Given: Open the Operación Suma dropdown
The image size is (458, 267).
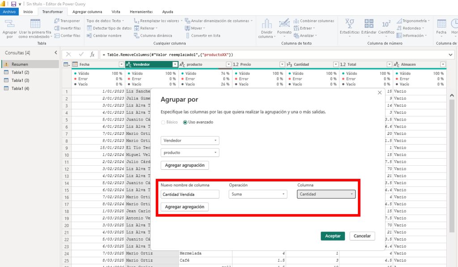Looking at the screenshot, I should point(258,194).
